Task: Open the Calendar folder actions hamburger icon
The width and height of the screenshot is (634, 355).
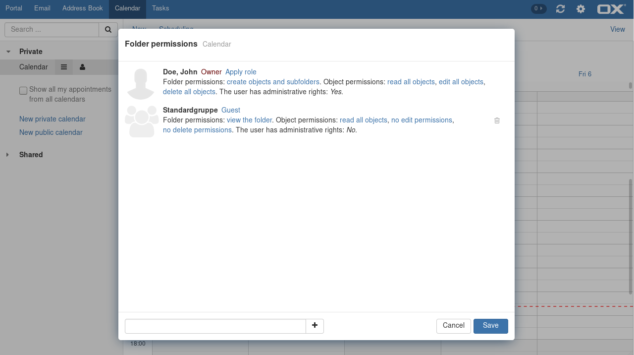Action: [64, 67]
